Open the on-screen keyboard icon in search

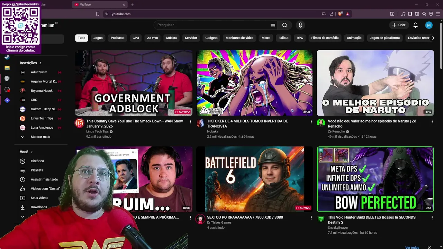273,25
